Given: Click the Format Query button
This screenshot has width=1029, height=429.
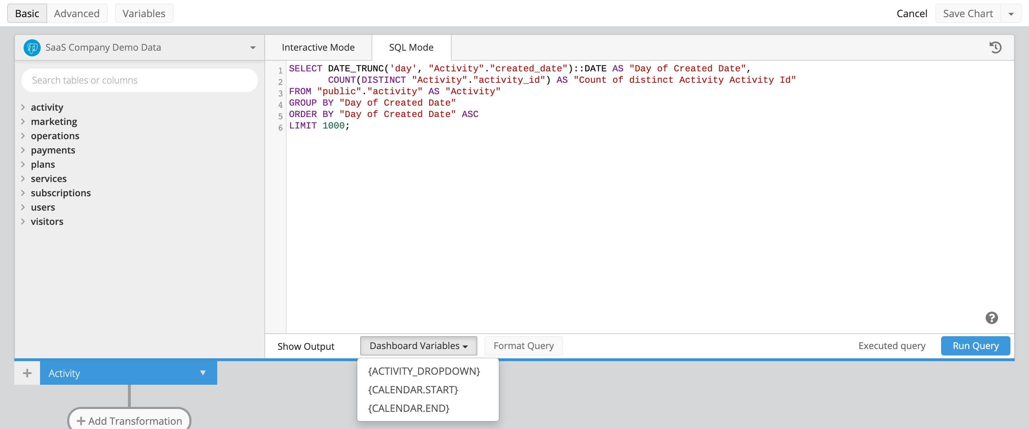Looking at the screenshot, I should pyautogui.click(x=523, y=345).
